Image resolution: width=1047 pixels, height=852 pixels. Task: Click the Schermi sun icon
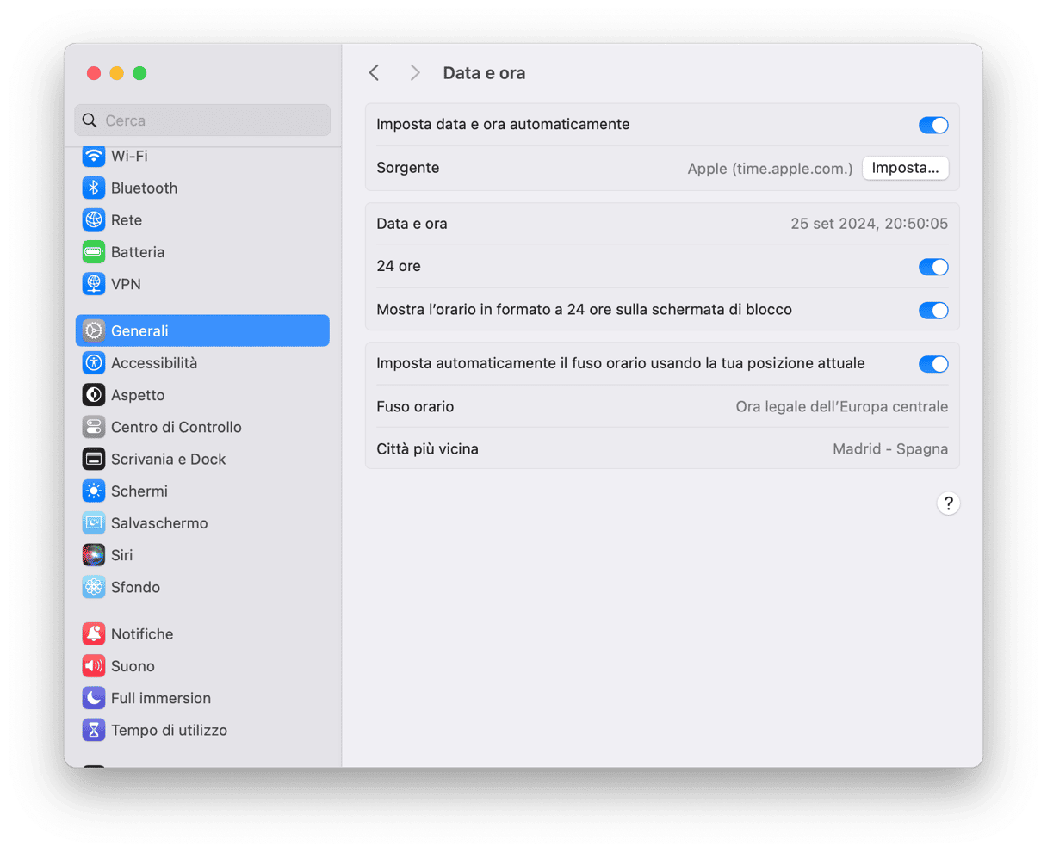[94, 491]
